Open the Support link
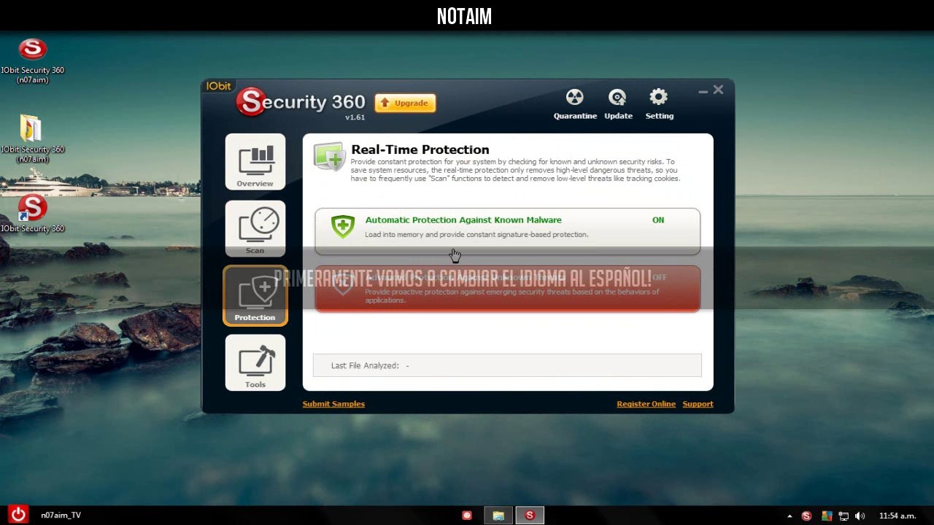Viewport: 934px width, 525px height. click(x=698, y=404)
